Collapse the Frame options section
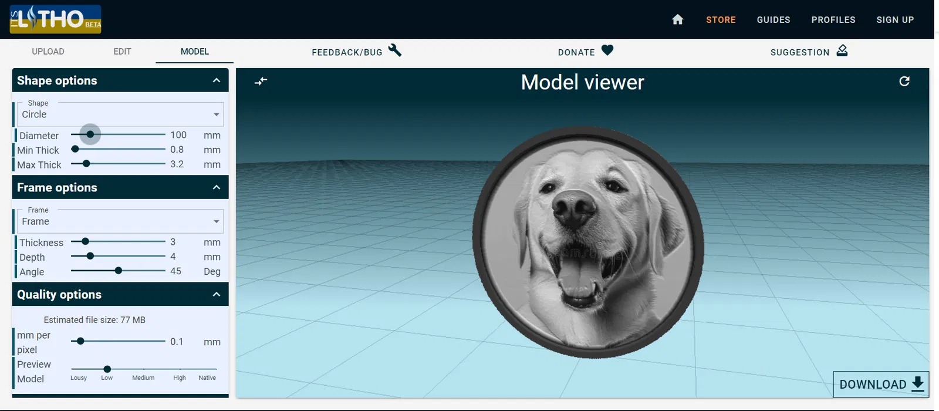 (x=217, y=187)
